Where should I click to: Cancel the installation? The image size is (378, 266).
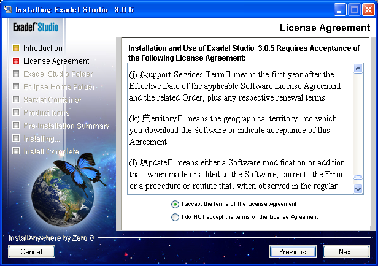click(31, 251)
